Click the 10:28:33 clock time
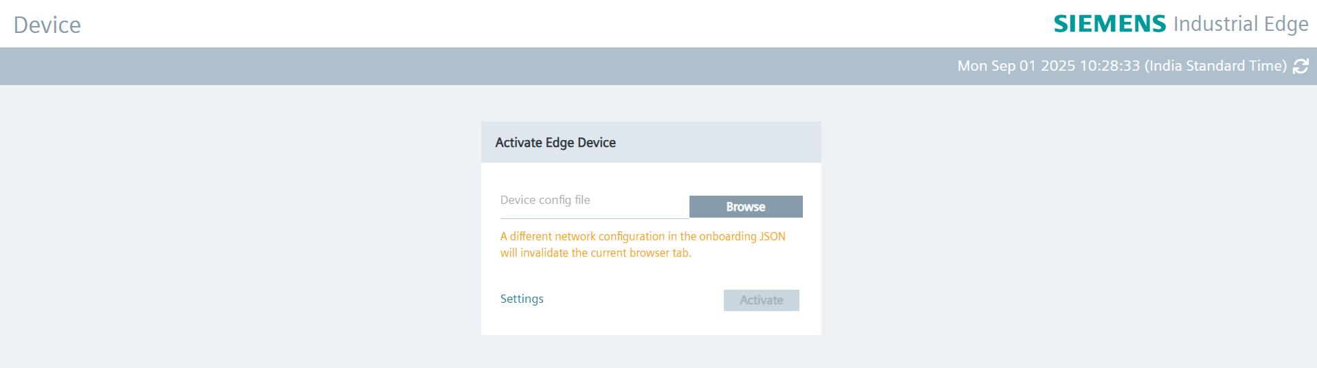This screenshot has width=1317, height=368. [1109, 66]
